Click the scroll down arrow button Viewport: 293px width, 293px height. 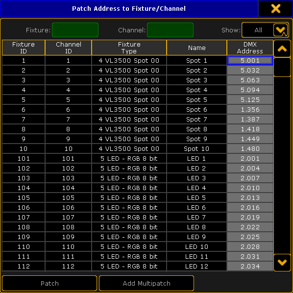click(282, 262)
